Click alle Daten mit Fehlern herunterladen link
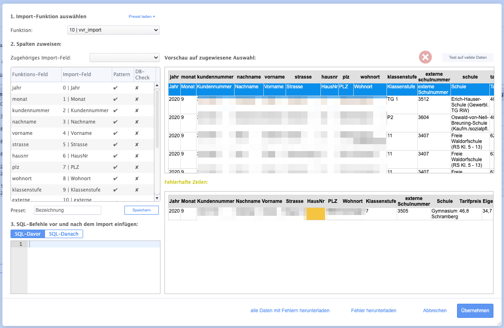 coord(290,311)
